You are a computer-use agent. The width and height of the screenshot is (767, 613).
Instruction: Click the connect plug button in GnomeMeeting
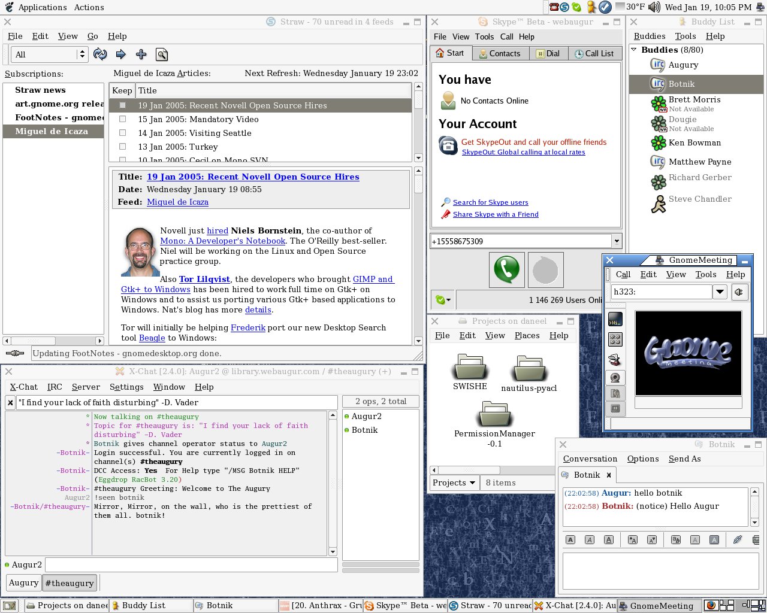click(x=739, y=292)
